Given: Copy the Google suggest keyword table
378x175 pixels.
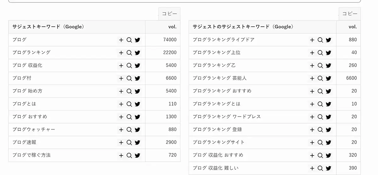Looking at the screenshot, I should point(169,14).
